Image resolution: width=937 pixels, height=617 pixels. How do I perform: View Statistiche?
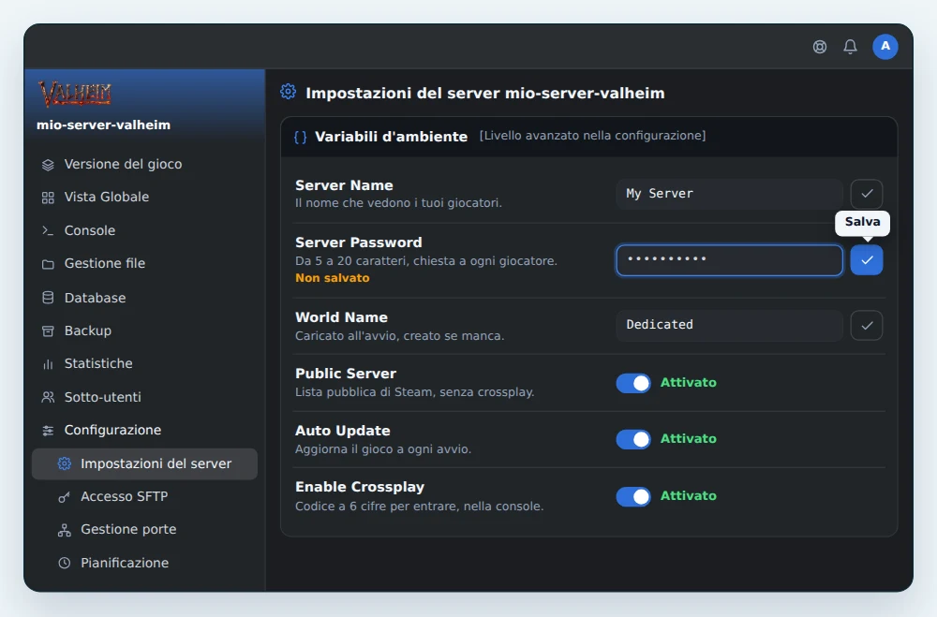point(144,363)
